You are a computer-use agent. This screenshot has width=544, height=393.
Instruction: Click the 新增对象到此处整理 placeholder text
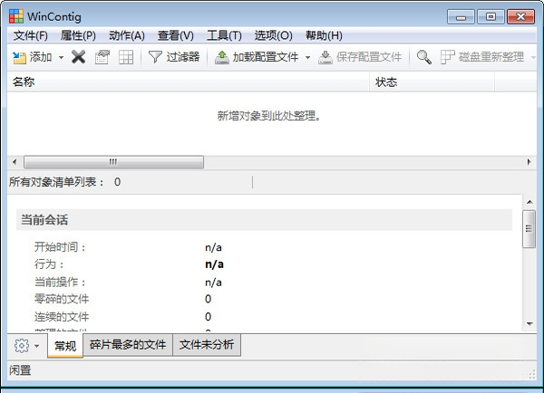coord(269,116)
